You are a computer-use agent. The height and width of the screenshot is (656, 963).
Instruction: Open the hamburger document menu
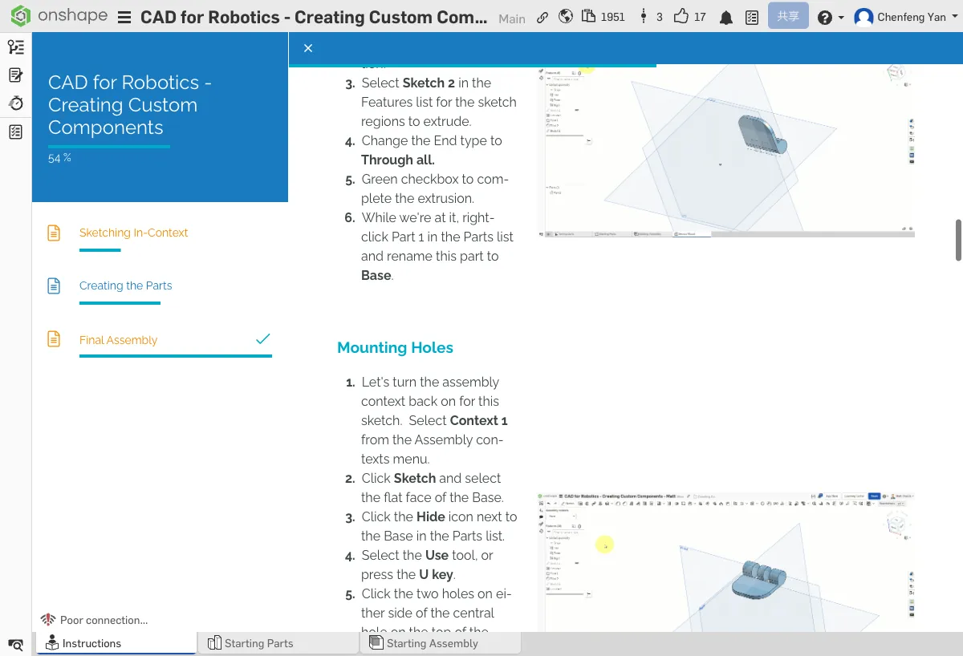click(x=124, y=18)
